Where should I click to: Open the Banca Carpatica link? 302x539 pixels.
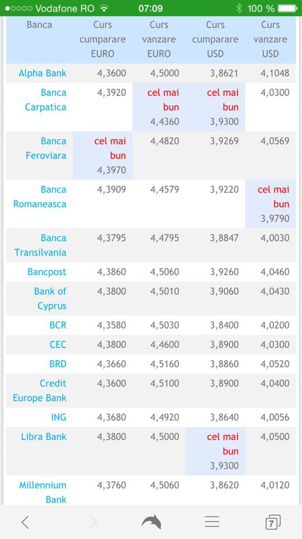[45, 100]
